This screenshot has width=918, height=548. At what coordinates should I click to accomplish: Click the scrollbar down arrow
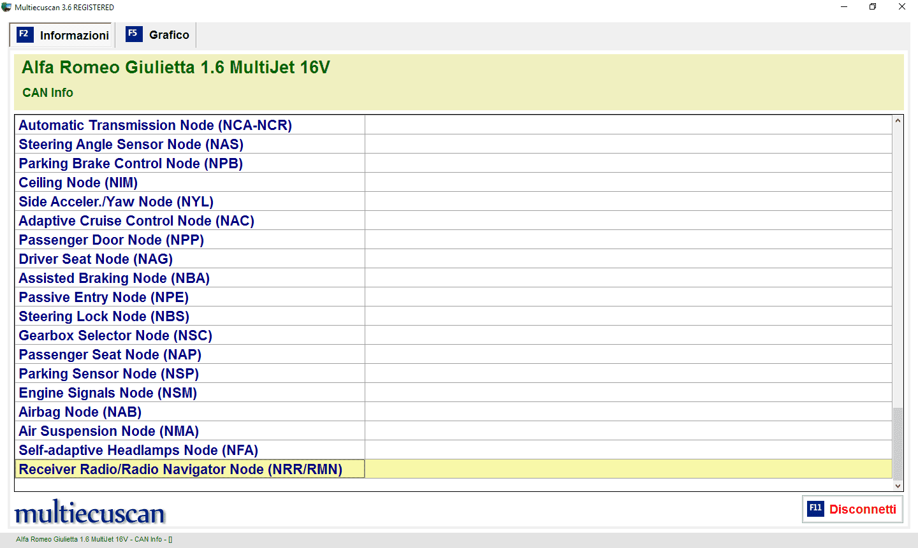point(898,486)
